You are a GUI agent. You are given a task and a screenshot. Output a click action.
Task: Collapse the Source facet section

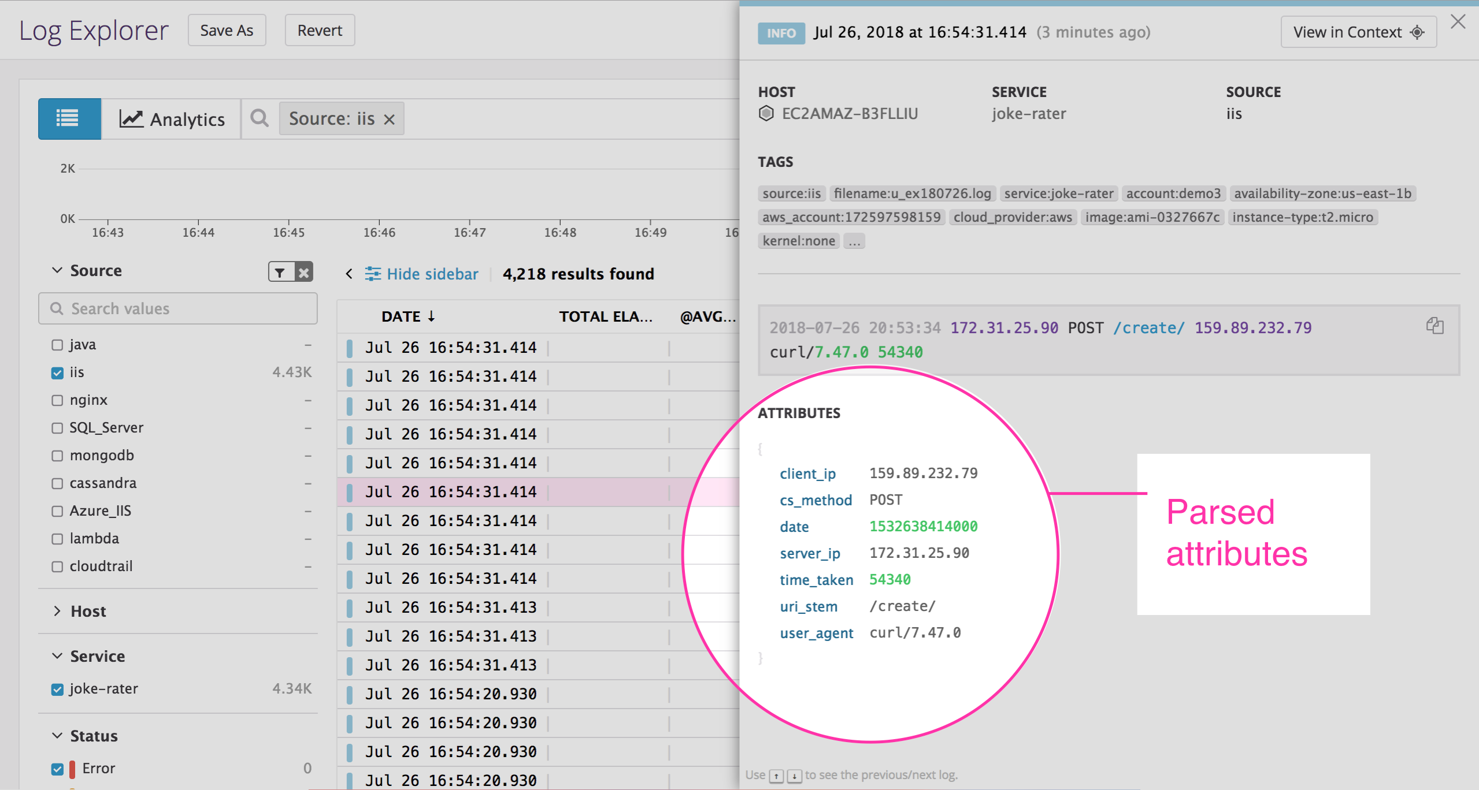point(56,270)
